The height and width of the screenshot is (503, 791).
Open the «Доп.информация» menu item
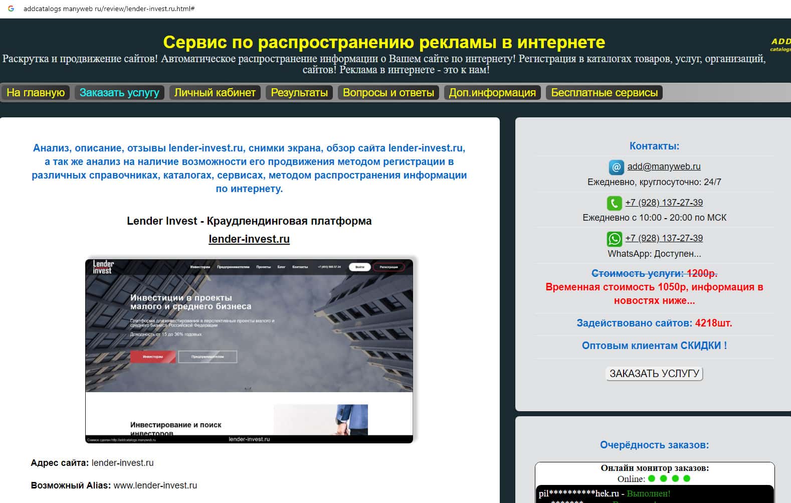[492, 93]
